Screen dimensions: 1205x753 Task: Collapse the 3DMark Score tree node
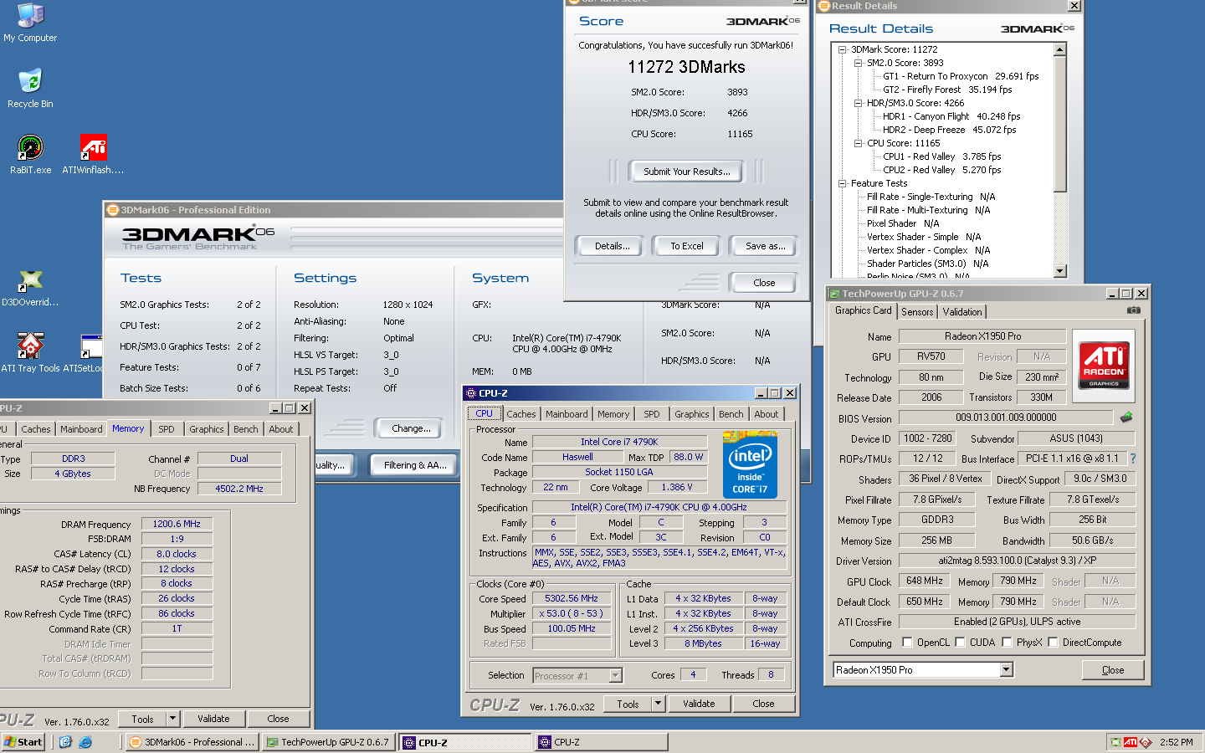843,49
